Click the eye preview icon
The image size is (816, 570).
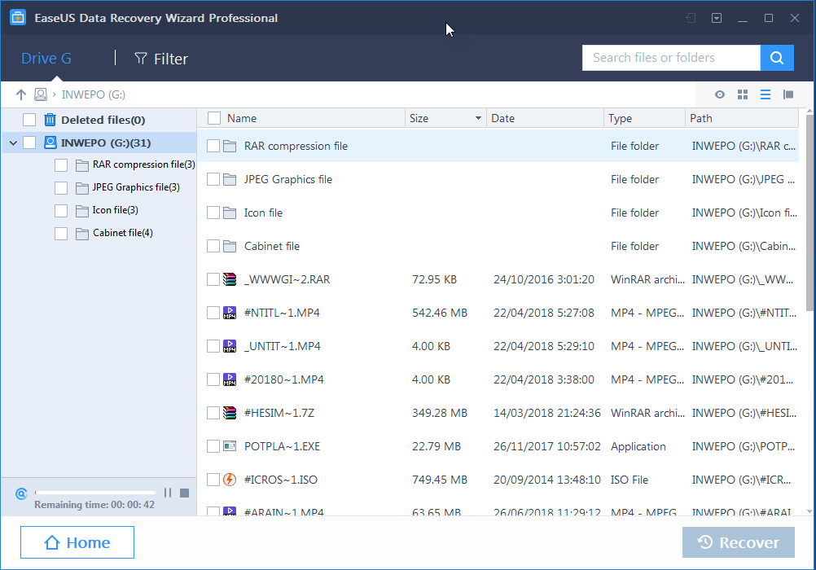point(720,94)
